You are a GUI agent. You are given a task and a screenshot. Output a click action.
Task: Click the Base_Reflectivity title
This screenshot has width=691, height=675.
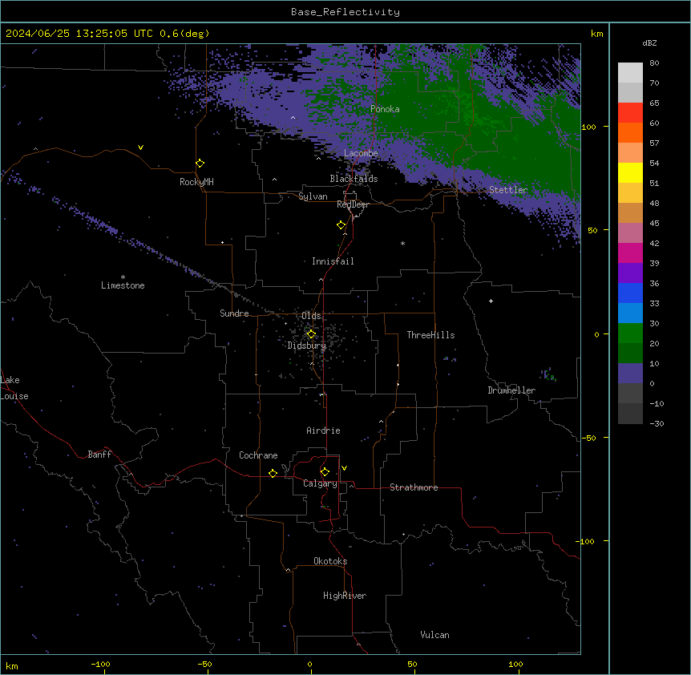click(345, 12)
